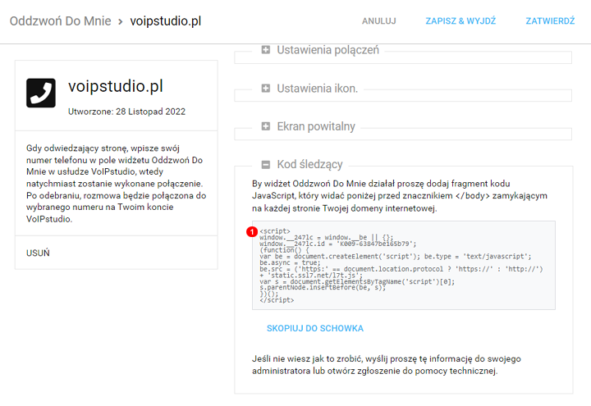Confirm with the ZATWIERDŹ button

(x=550, y=21)
